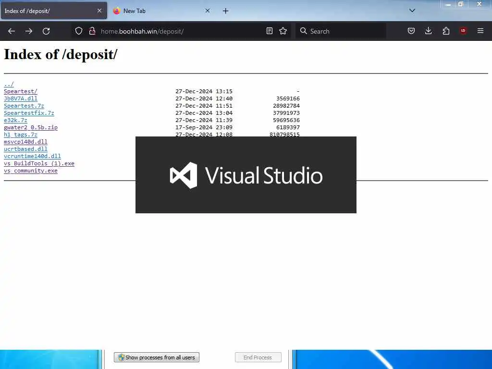The width and height of the screenshot is (492, 369).
Task: Close the New Tab tab
Action: pyautogui.click(x=208, y=11)
